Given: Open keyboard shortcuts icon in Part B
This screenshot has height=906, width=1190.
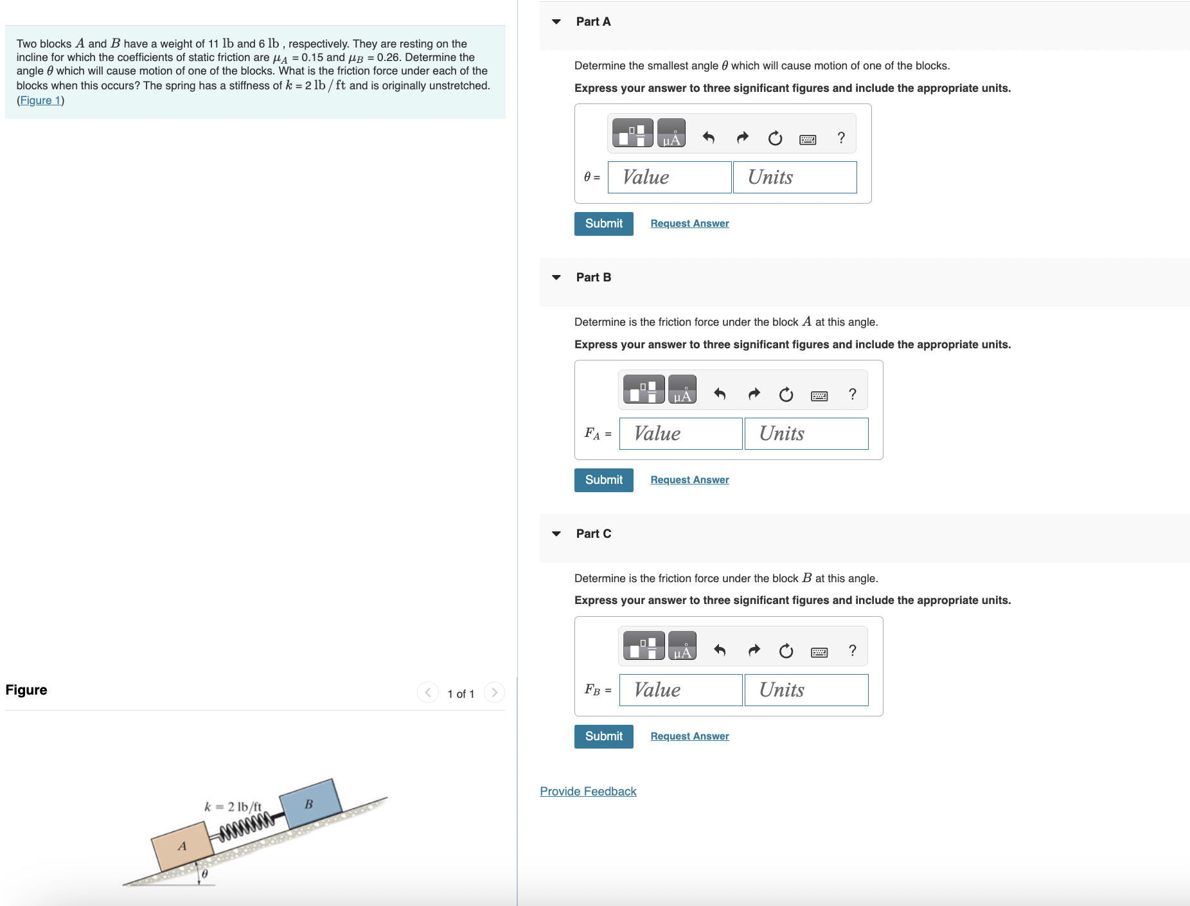Looking at the screenshot, I should pos(819,396).
